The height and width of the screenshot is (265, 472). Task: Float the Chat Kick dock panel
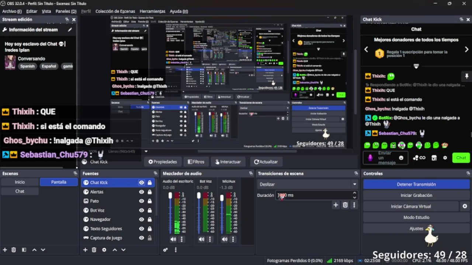tap(461, 20)
